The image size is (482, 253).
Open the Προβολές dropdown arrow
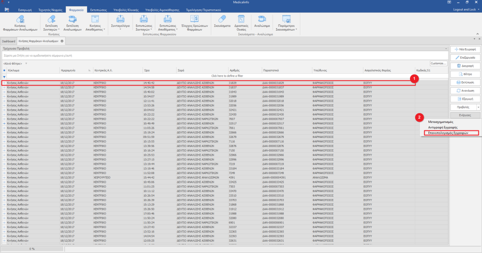coord(478,107)
